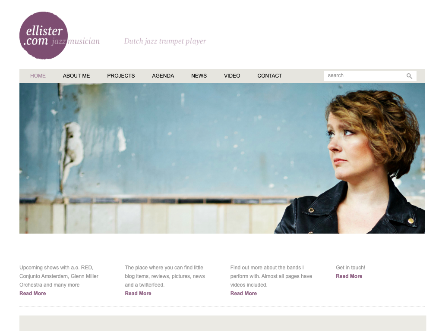This screenshot has width=442, height=331.
Task: Click the search magnifier icon
Action: click(409, 76)
